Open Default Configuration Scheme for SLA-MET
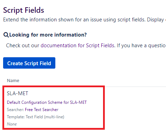Screen dimensions: 166x130 coord(47,102)
